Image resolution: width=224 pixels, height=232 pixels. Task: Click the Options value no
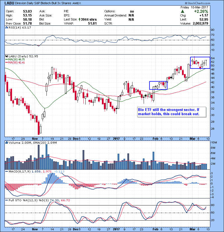click(x=132, y=11)
